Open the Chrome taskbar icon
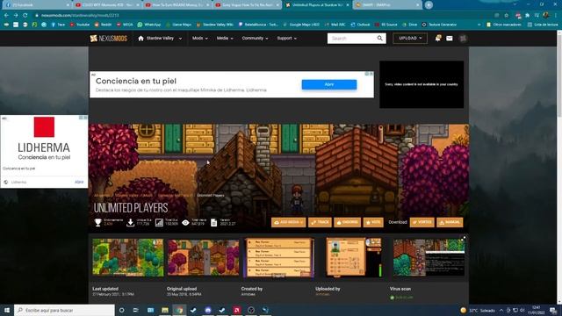 pos(179,310)
